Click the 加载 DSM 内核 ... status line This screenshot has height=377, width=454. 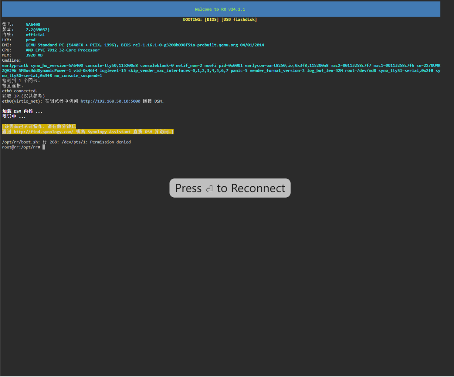pos(22,111)
